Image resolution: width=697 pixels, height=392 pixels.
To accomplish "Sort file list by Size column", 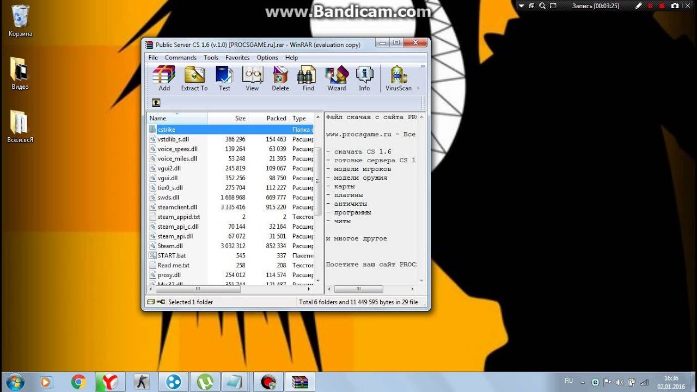I will (x=228, y=118).
